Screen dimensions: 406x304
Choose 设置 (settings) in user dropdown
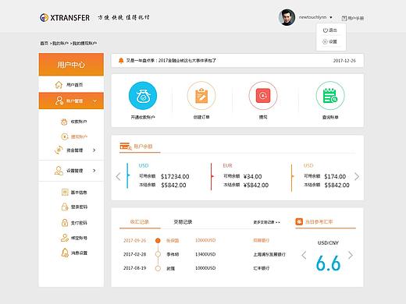[330, 41]
